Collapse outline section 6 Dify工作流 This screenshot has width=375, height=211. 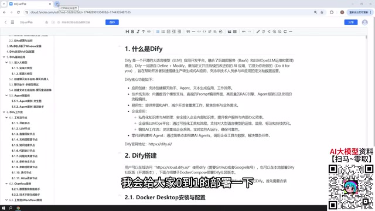[x=4, y=112]
